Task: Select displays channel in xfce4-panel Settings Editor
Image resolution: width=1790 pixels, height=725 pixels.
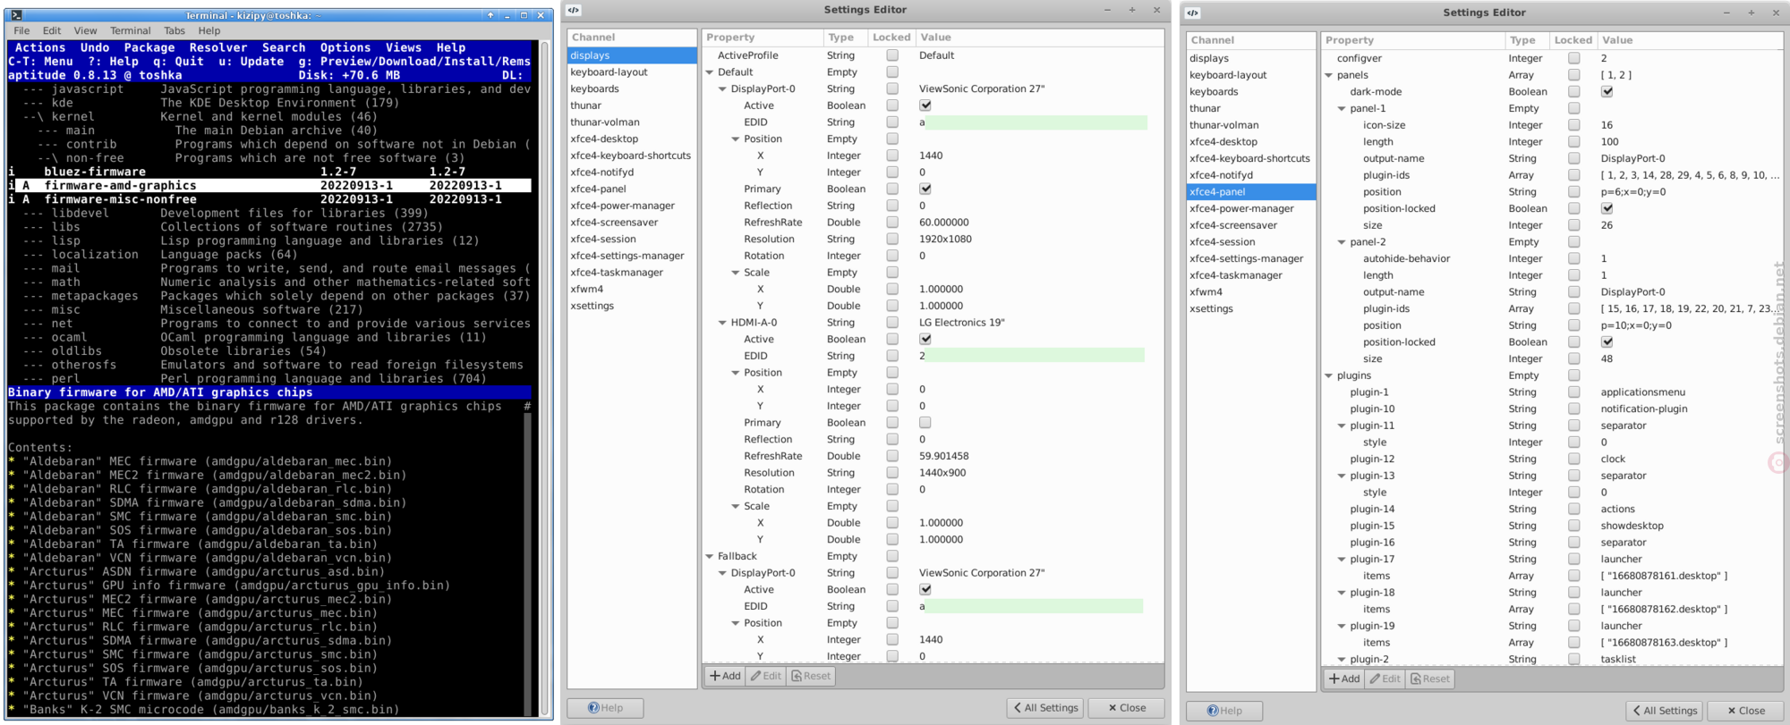Action: pos(1251,58)
